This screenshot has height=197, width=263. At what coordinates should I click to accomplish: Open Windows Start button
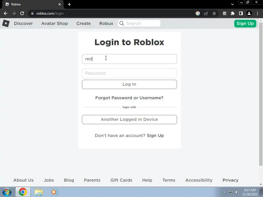[7, 192]
